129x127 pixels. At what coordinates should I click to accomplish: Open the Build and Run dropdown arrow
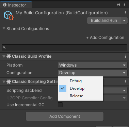pos(124,20)
